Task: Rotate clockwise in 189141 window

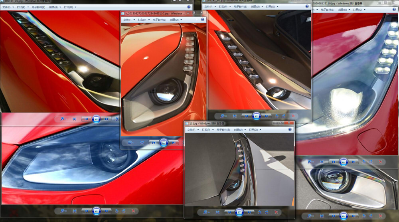Action: click(x=284, y=116)
